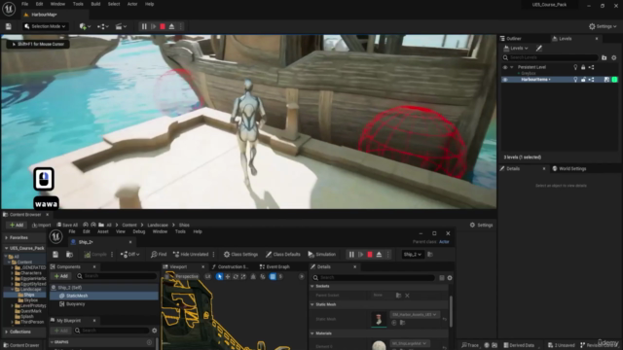Select translate tool in blueprint viewport
The width and height of the screenshot is (623, 350).
pos(228,276)
